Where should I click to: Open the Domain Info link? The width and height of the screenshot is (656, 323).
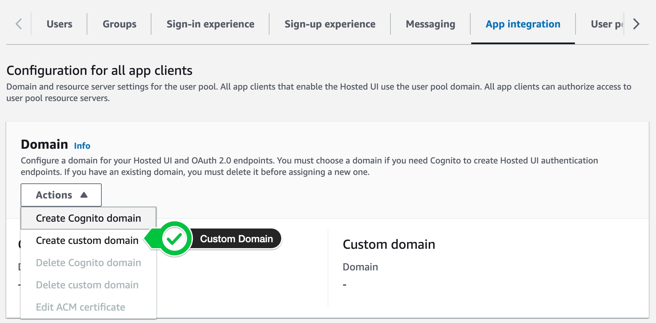coord(82,145)
